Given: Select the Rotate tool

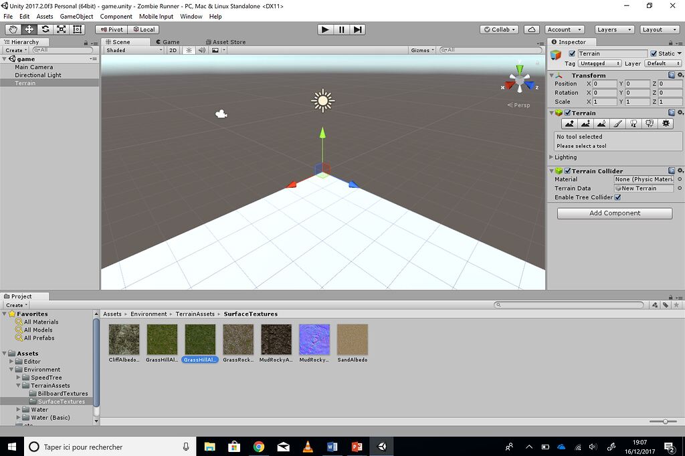Looking at the screenshot, I should [45, 29].
